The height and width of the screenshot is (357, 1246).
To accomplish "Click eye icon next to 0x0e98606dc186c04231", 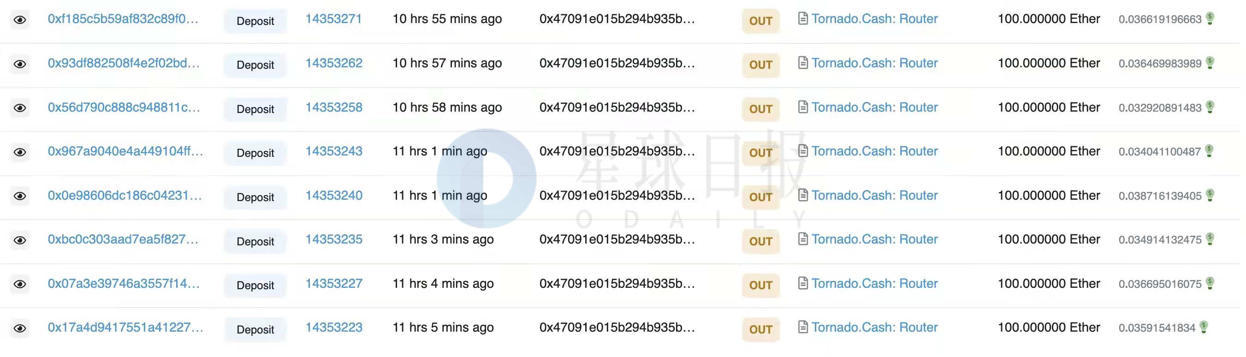I will point(20,196).
